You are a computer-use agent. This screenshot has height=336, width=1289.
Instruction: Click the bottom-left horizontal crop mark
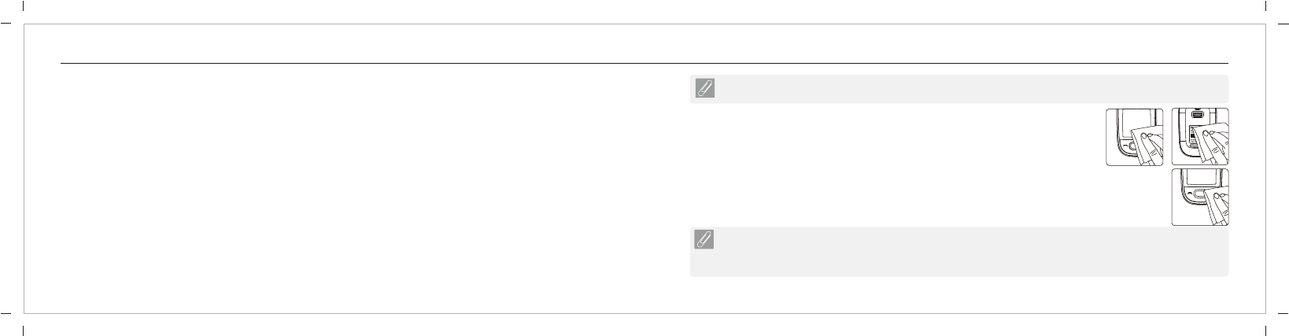tap(6, 312)
